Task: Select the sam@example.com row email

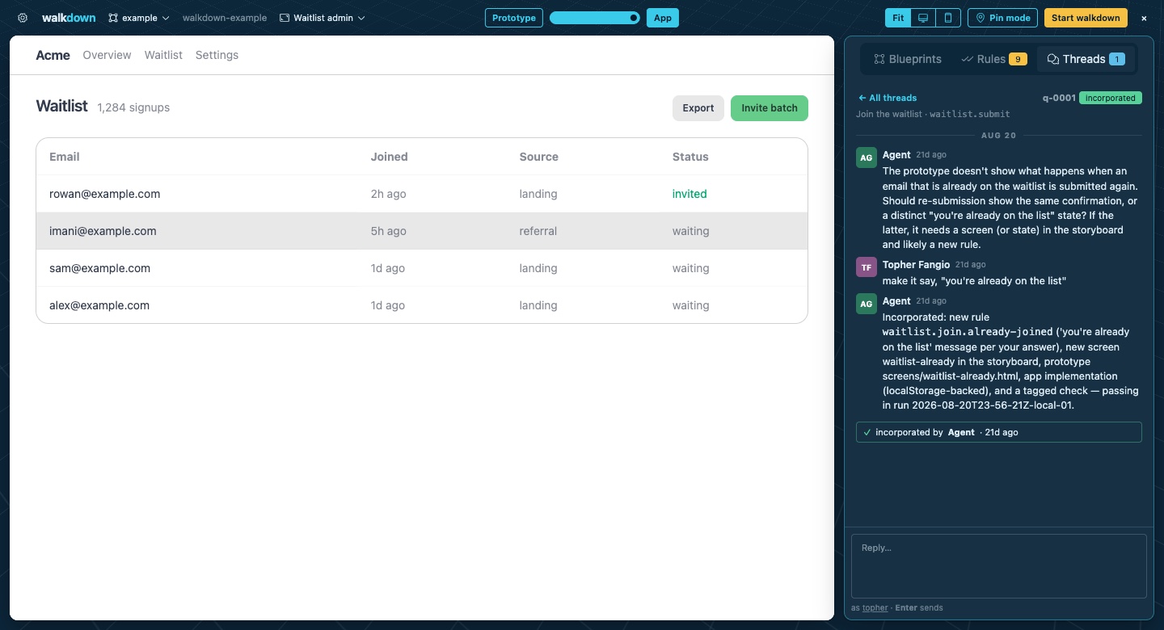Action: [x=100, y=268]
